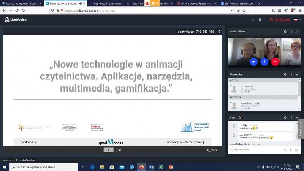The height and width of the screenshot is (171, 304).
Task: Collapse the Uczestnicy participants panel
Action: coord(297,74)
